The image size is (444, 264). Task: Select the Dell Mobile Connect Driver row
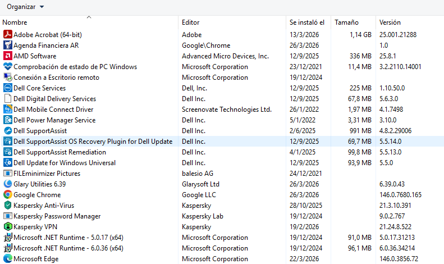[x=53, y=110]
